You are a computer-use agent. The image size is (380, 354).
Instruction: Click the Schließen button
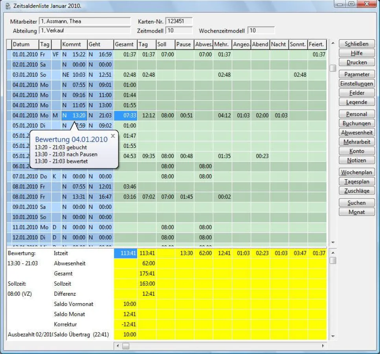356,44
